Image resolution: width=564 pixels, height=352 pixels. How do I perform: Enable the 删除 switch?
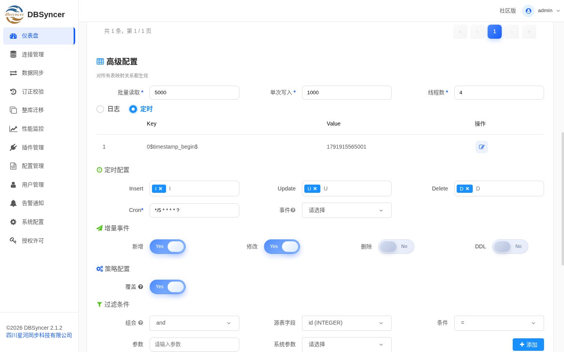pyautogui.click(x=396, y=246)
